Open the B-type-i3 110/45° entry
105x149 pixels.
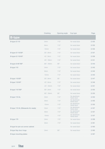coord(16,56)
